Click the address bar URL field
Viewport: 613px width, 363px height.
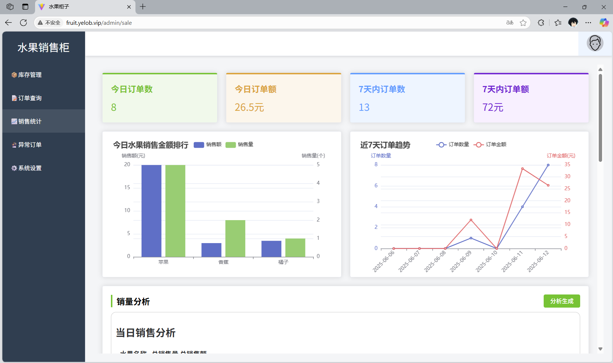coord(255,23)
